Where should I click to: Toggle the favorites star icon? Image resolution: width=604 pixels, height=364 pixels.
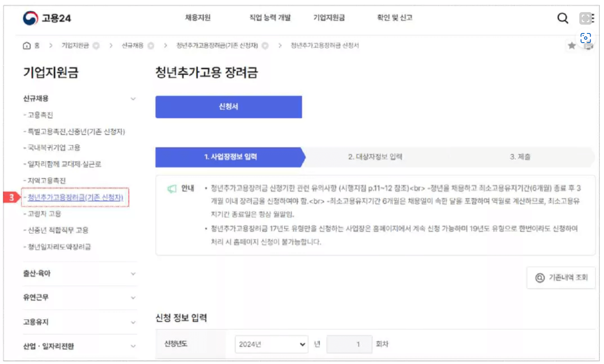572,46
